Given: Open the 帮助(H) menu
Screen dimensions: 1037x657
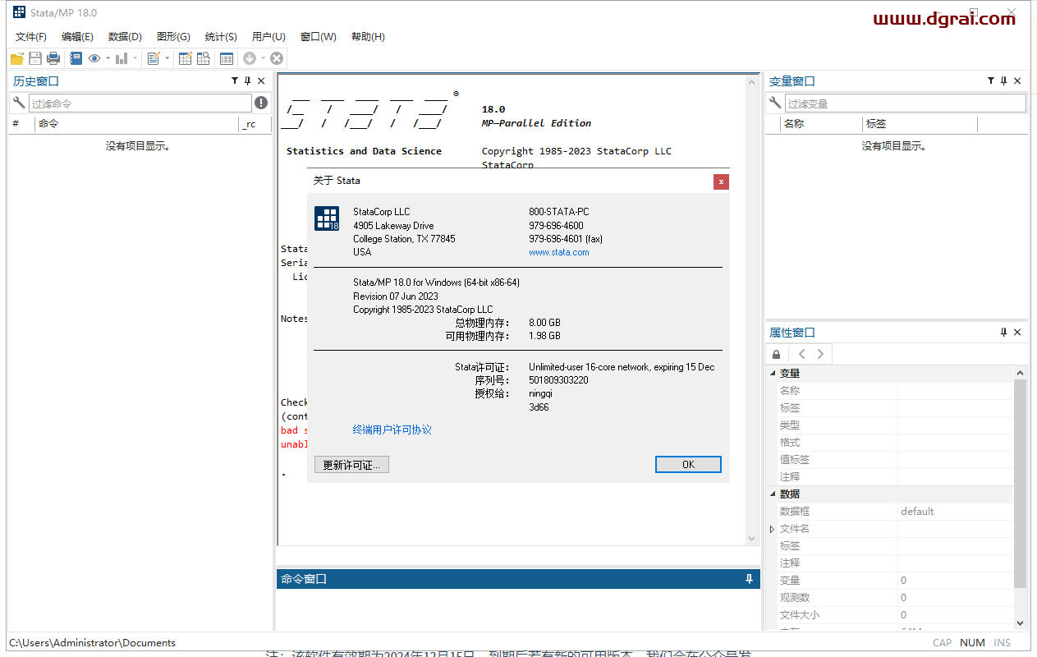Looking at the screenshot, I should (x=368, y=37).
